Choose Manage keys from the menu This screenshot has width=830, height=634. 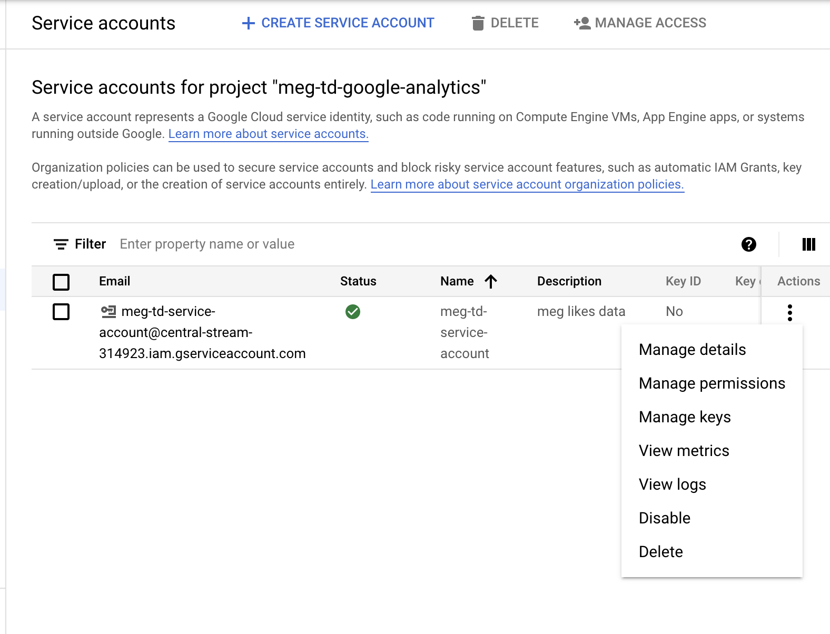tap(685, 417)
